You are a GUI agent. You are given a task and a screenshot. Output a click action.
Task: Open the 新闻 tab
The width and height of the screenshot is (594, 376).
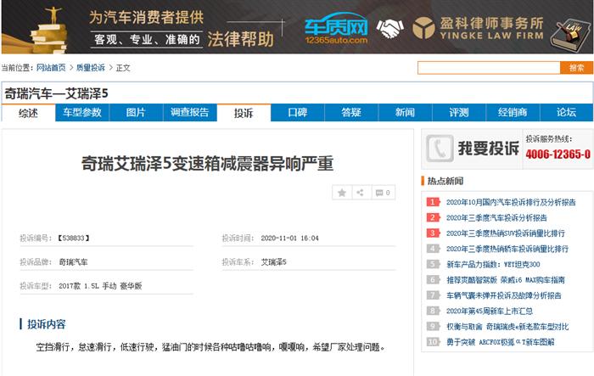(405, 113)
